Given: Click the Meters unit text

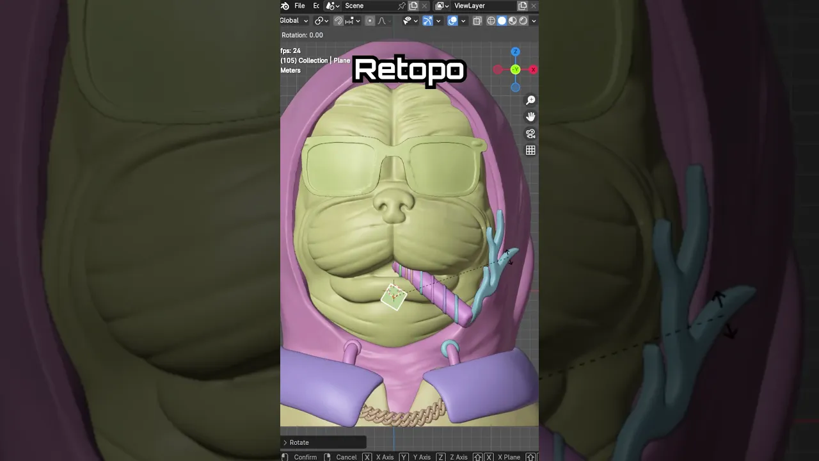Looking at the screenshot, I should pos(290,70).
